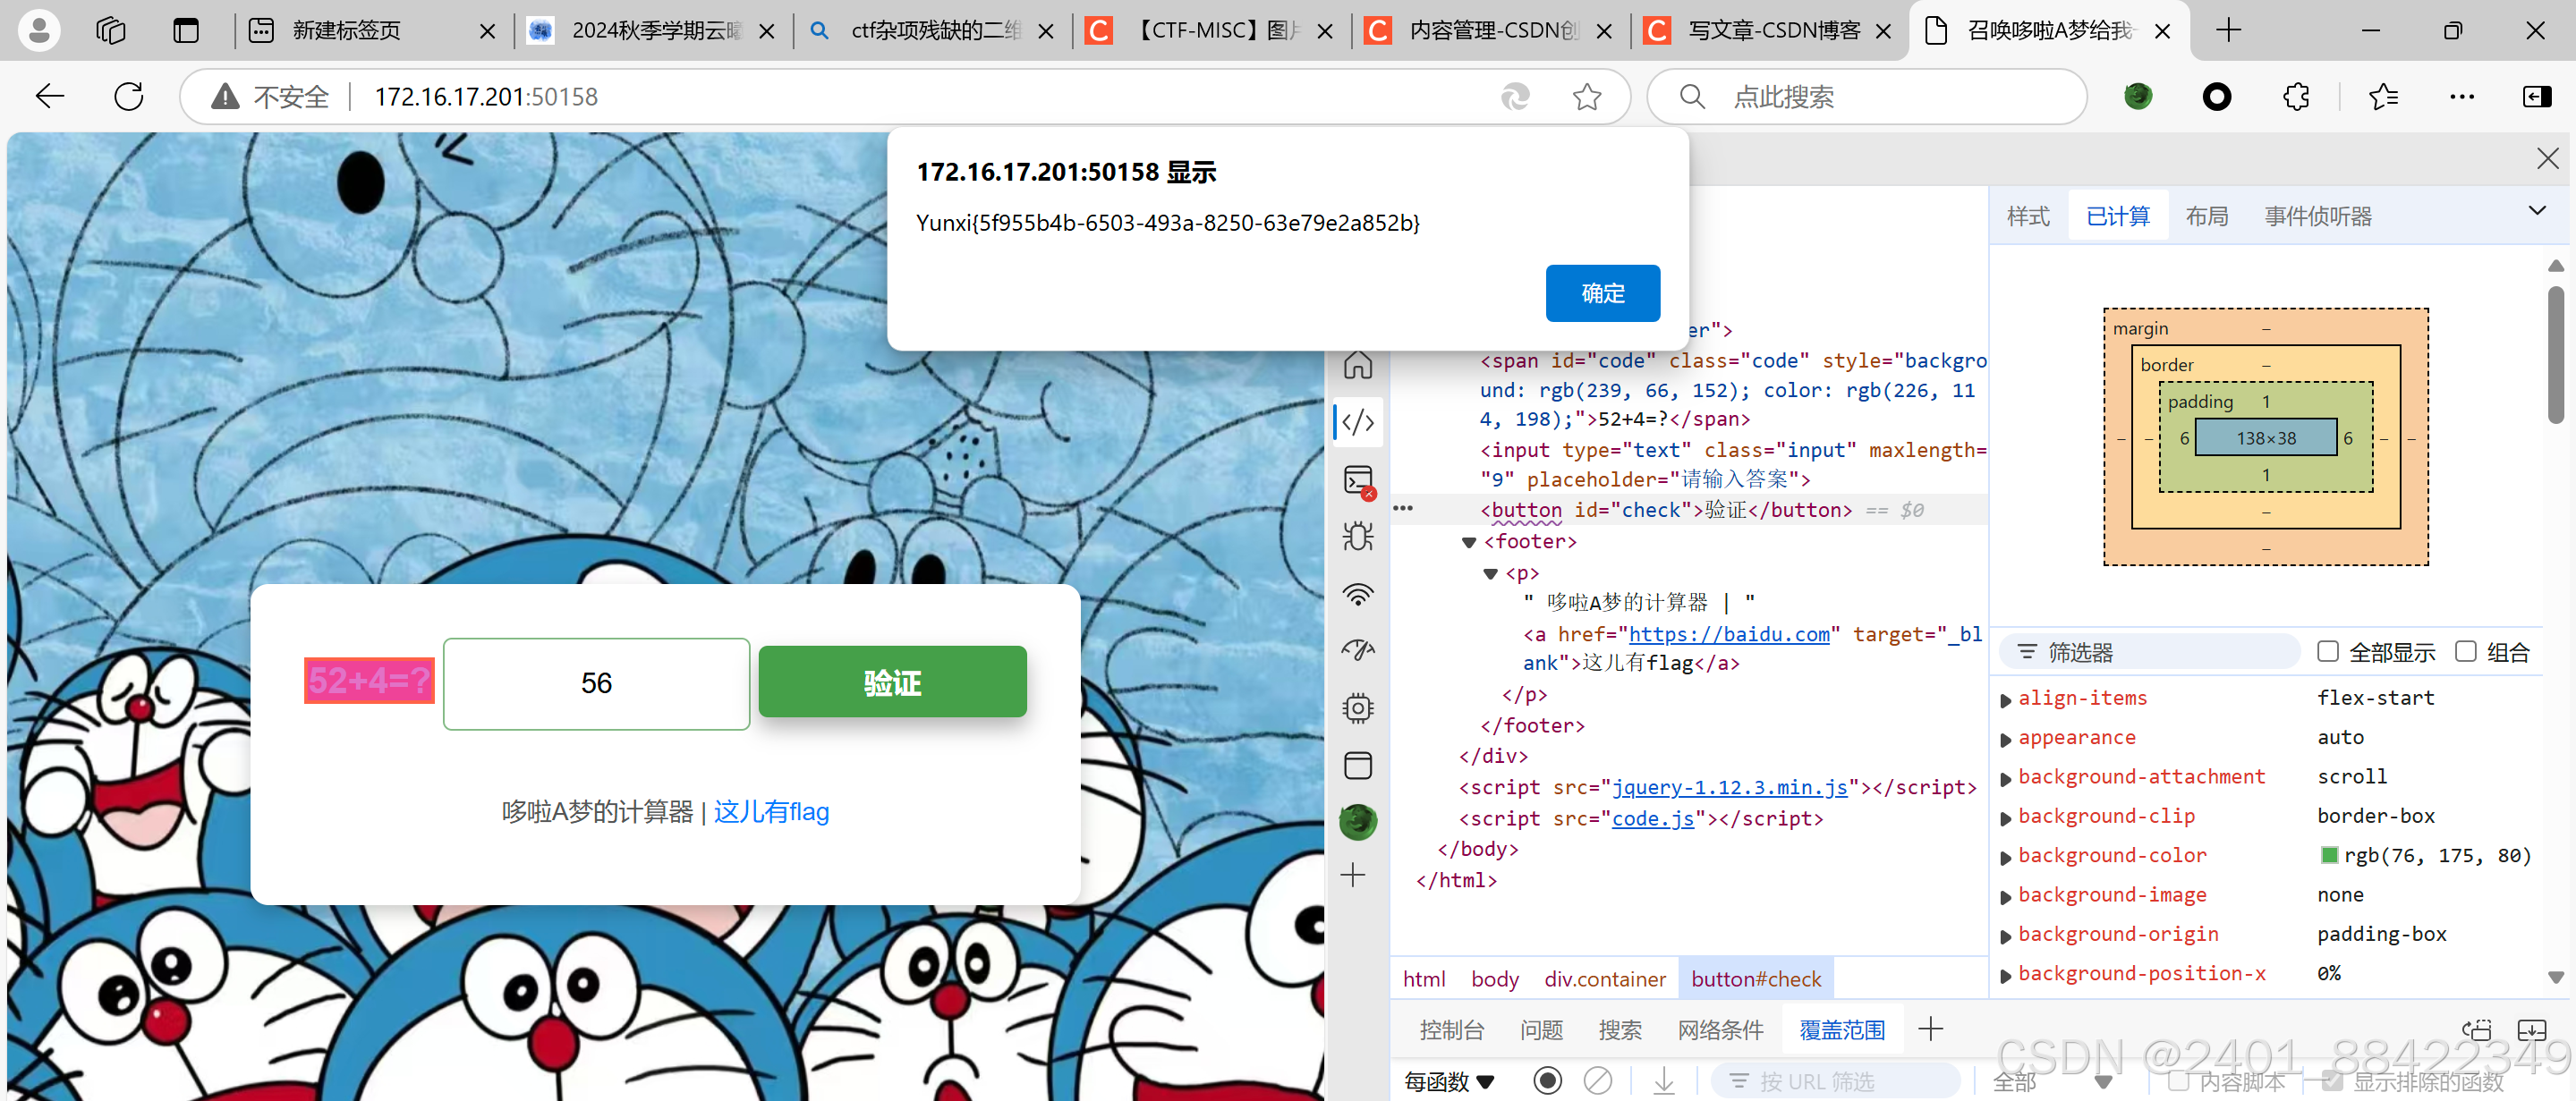2576x1101 pixels.
Task: Click the DevTools home welcome icon
Action: pos(1357,365)
